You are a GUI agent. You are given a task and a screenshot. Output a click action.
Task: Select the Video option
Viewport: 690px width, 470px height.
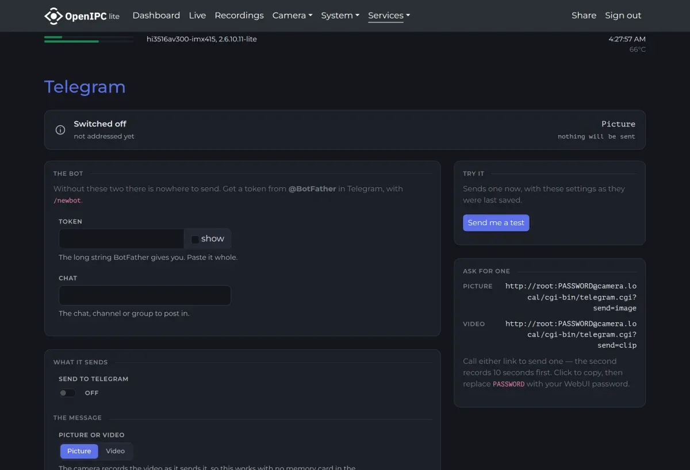(x=115, y=451)
